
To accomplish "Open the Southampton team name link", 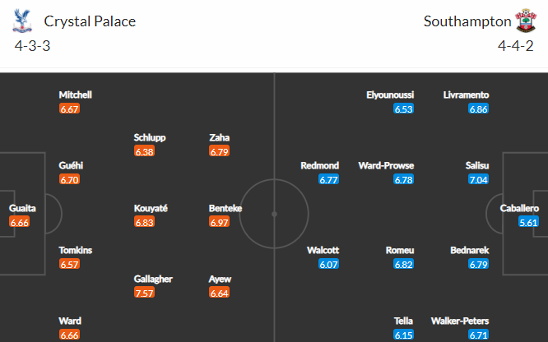I will pos(467,21).
